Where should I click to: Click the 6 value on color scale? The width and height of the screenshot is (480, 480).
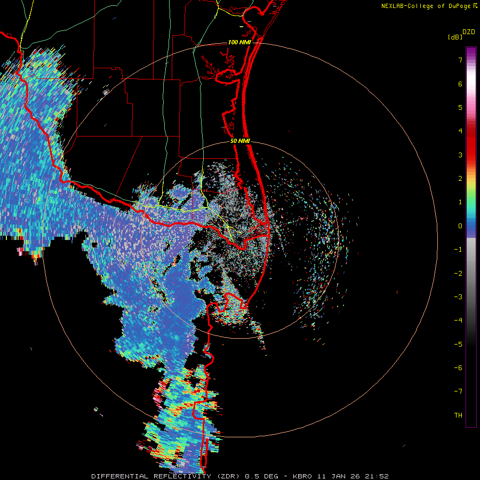tap(460, 84)
